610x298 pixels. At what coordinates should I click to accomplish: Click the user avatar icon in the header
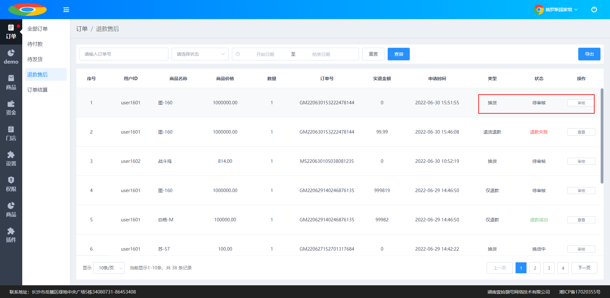[539, 10]
